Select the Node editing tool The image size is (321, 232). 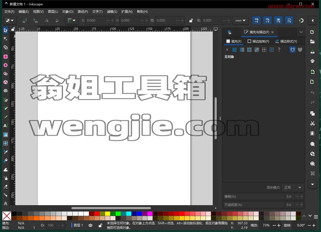(x=5, y=39)
